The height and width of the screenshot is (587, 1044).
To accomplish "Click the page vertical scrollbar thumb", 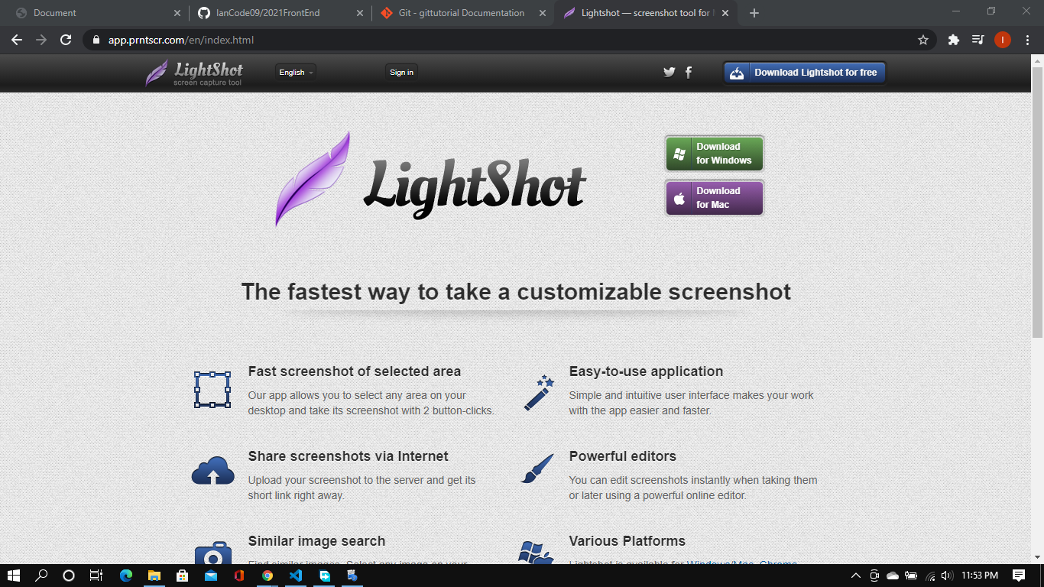I will (x=1037, y=203).
